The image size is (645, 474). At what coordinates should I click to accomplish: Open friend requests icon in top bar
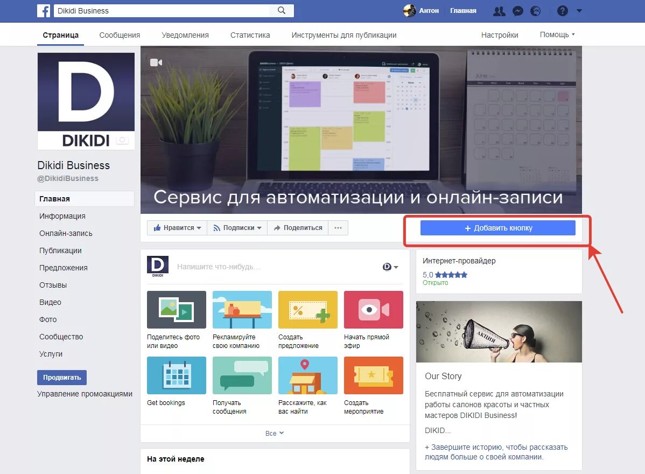coord(499,11)
